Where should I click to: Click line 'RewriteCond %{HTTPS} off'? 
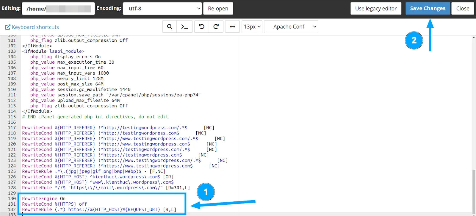coord(54,204)
